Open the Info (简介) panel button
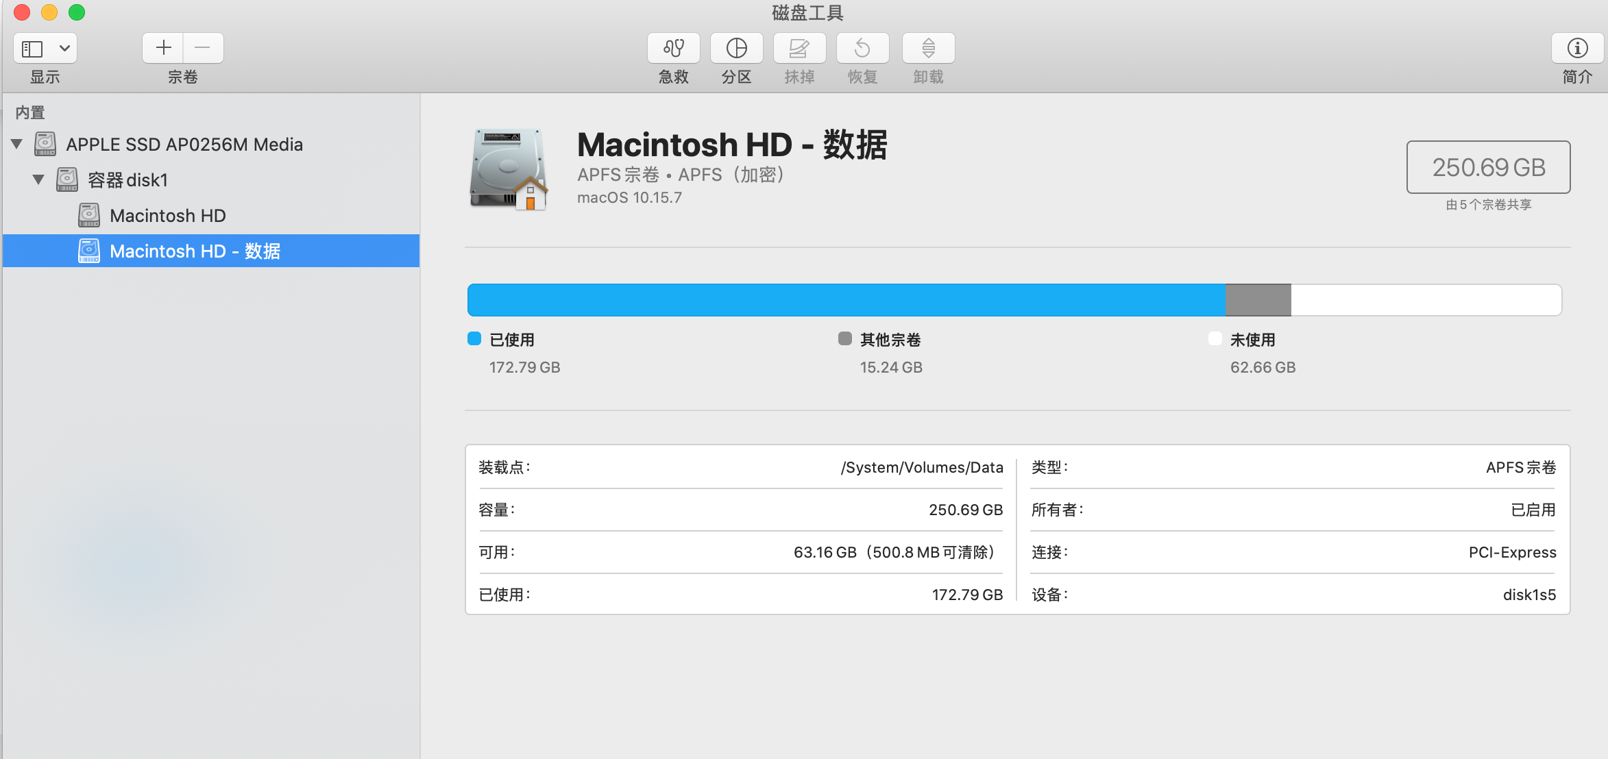 [x=1577, y=48]
